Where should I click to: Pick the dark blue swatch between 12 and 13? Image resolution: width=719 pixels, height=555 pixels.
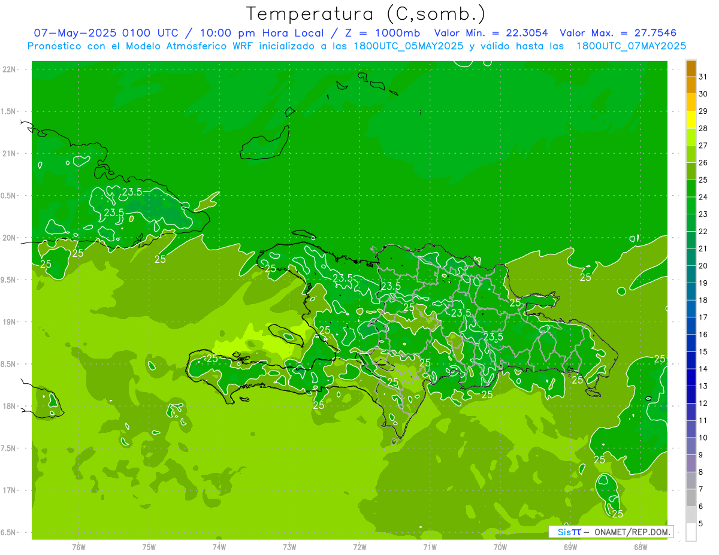click(x=691, y=395)
